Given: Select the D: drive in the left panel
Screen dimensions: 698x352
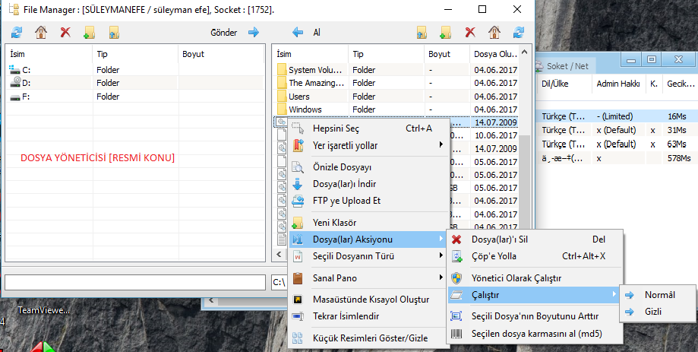Looking at the screenshot, I should coord(134,83).
